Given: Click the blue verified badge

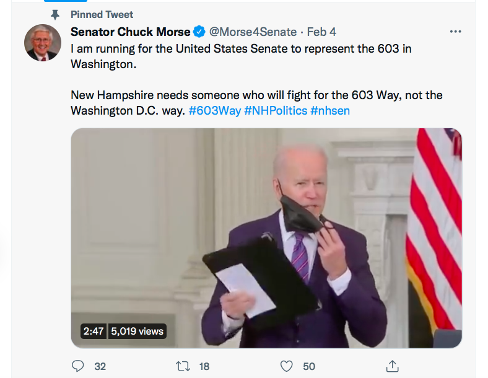Looking at the screenshot, I should 199,32.
